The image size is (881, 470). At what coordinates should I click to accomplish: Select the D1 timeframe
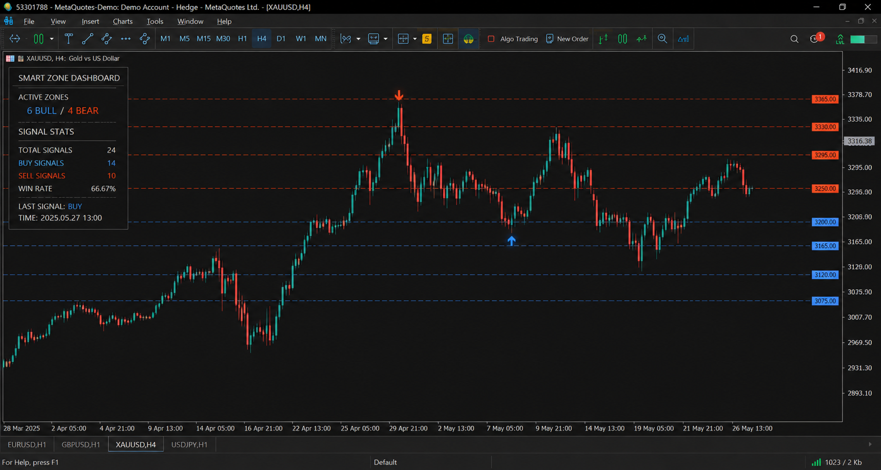click(x=281, y=39)
